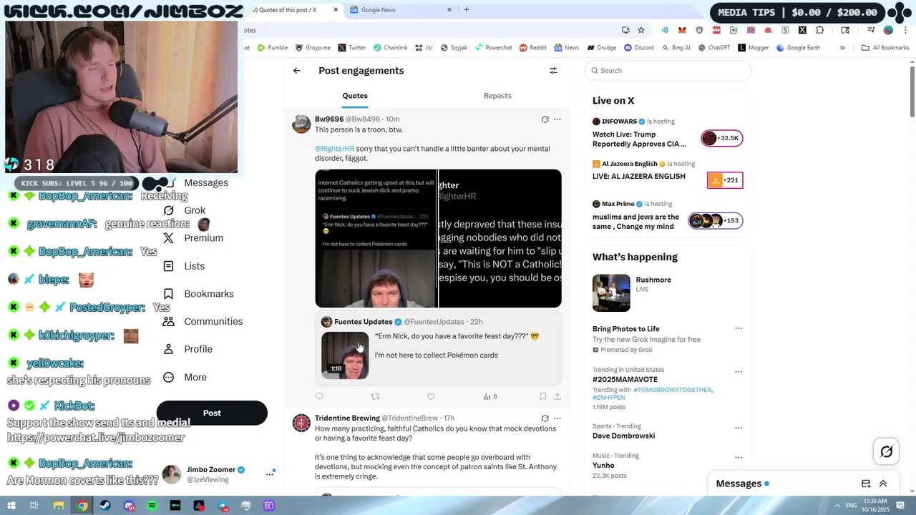The height and width of the screenshot is (515, 916).
Task: Open the Extensions puzzle icon
Action: click(819, 30)
